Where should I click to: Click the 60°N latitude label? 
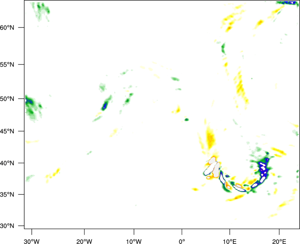(x=7, y=27)
